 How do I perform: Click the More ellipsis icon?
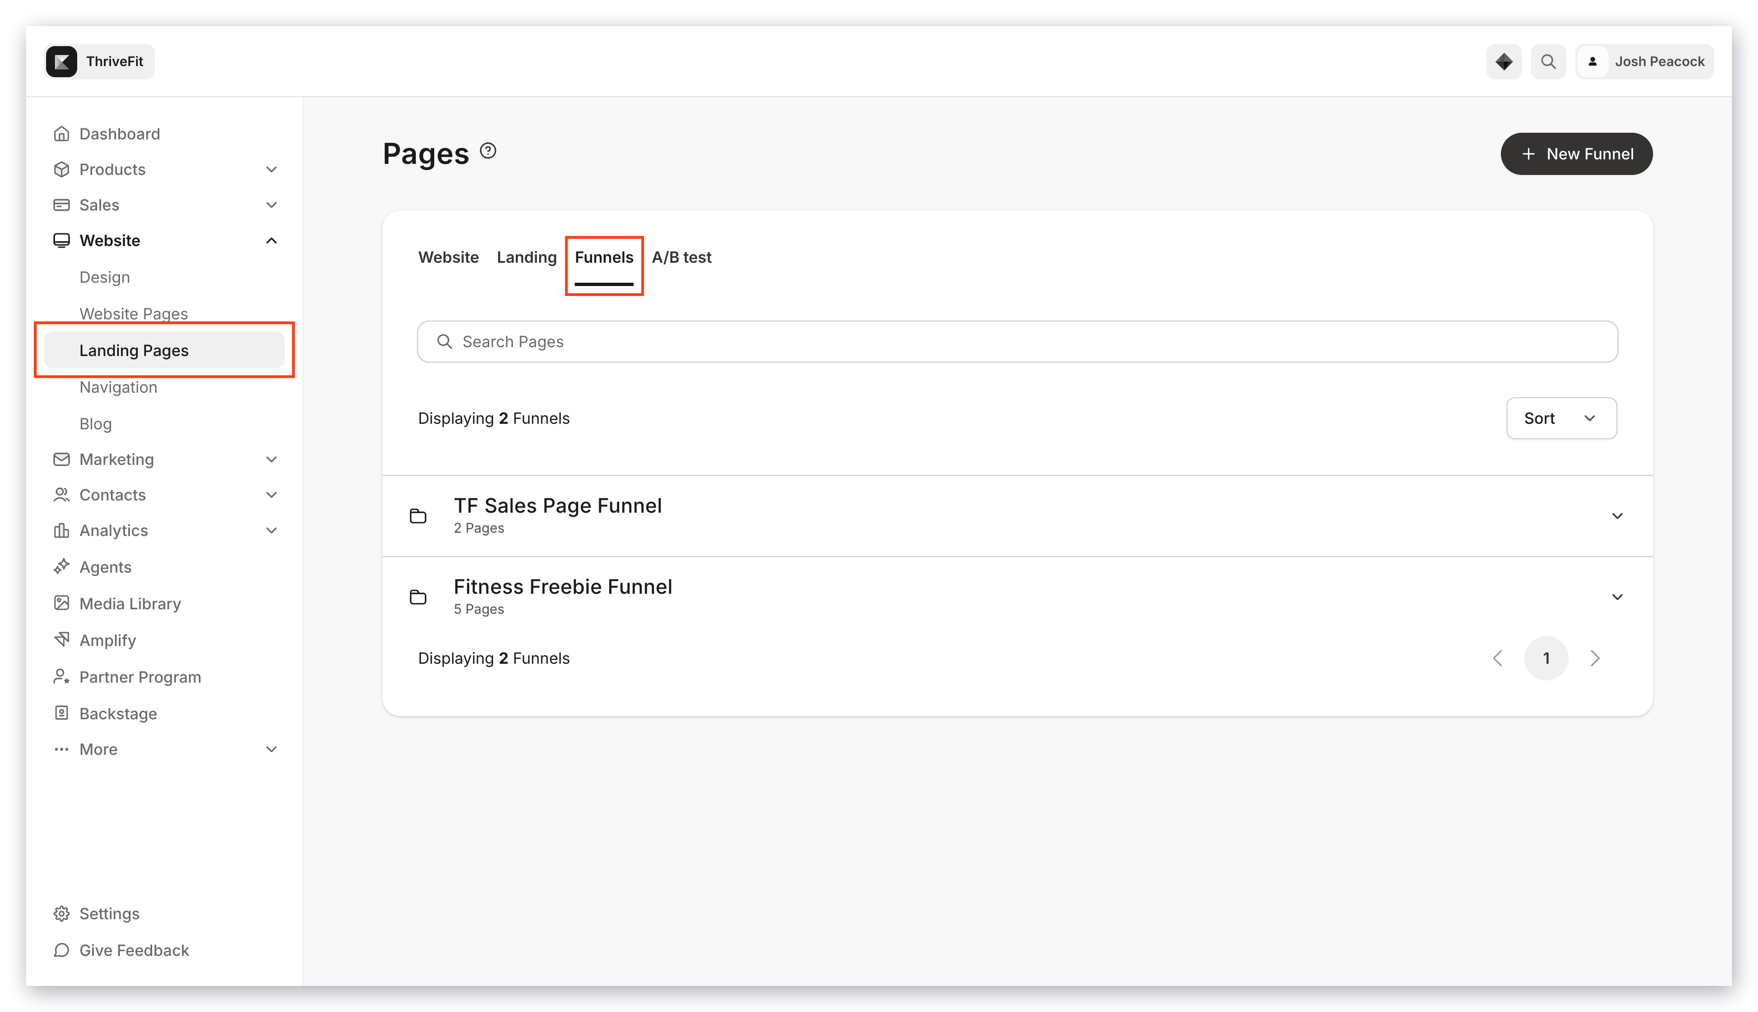click(x=61, y=749)
